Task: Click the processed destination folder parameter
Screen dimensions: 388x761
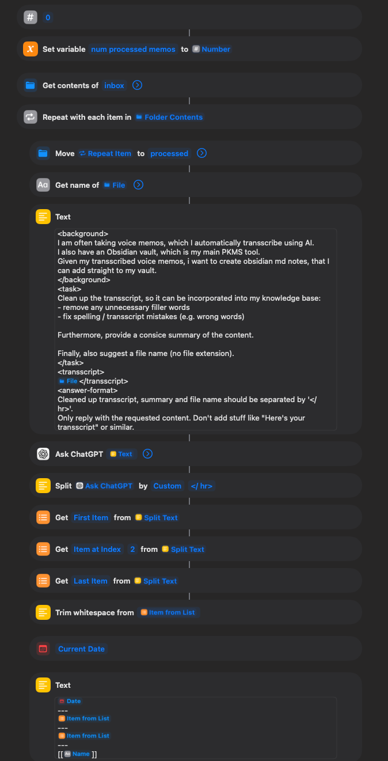Action: pyautogui.click(x=169, y=153)
